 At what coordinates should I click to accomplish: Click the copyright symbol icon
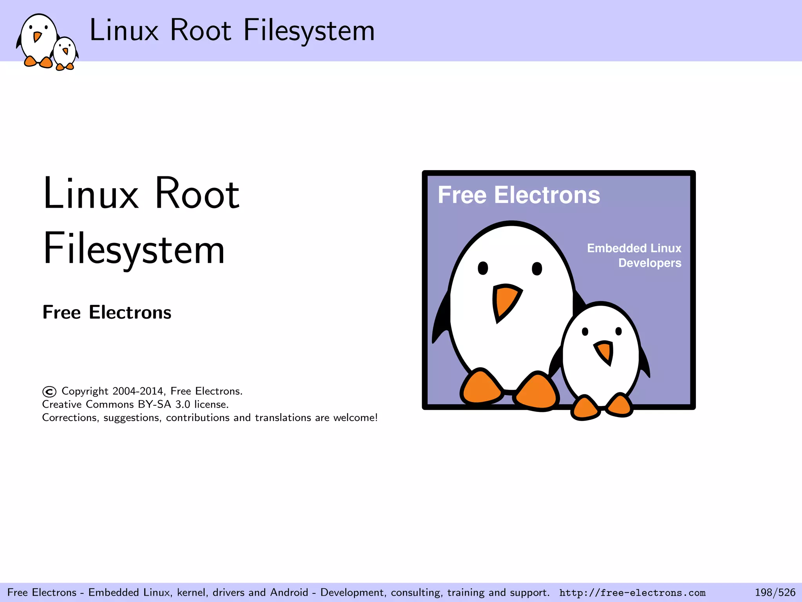tap(49, 392)
